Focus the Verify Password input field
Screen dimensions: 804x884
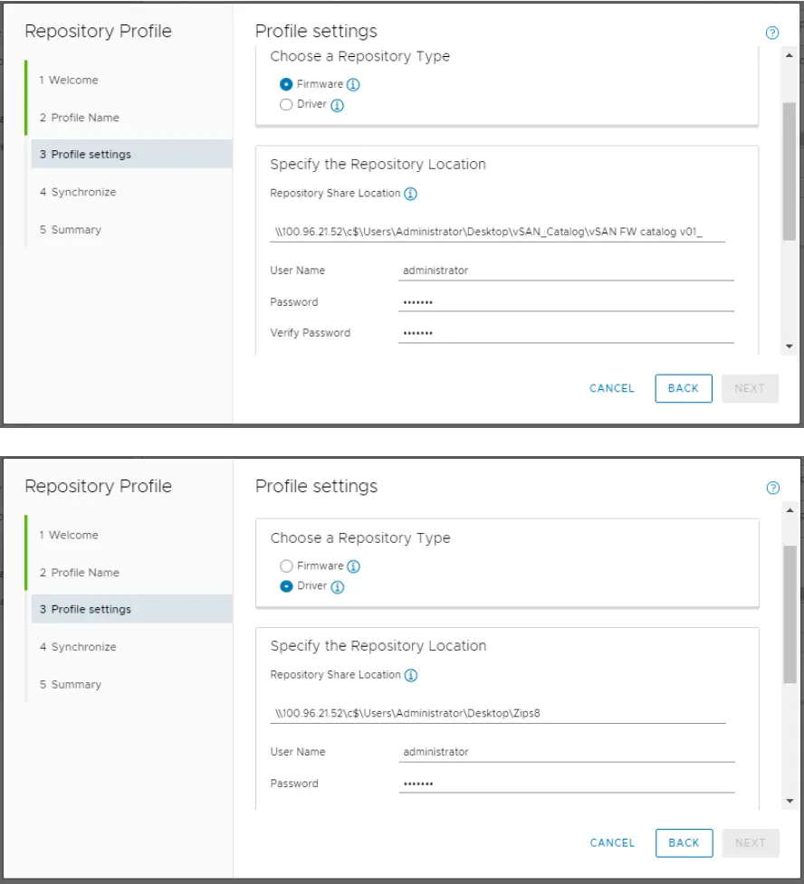[x=565, y=333]
